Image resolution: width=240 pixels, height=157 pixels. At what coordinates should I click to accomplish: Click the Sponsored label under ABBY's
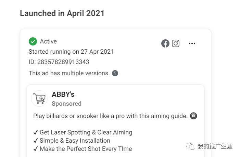point(66,104)
